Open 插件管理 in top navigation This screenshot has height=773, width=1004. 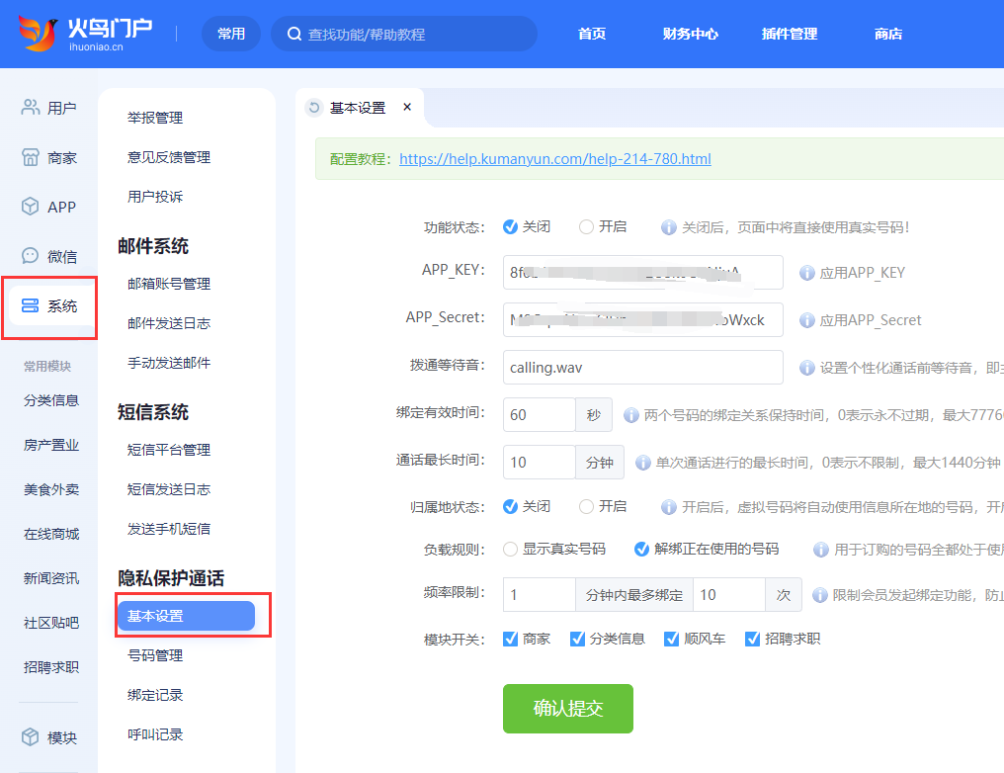pyautogui.click(x=790, y=34)
